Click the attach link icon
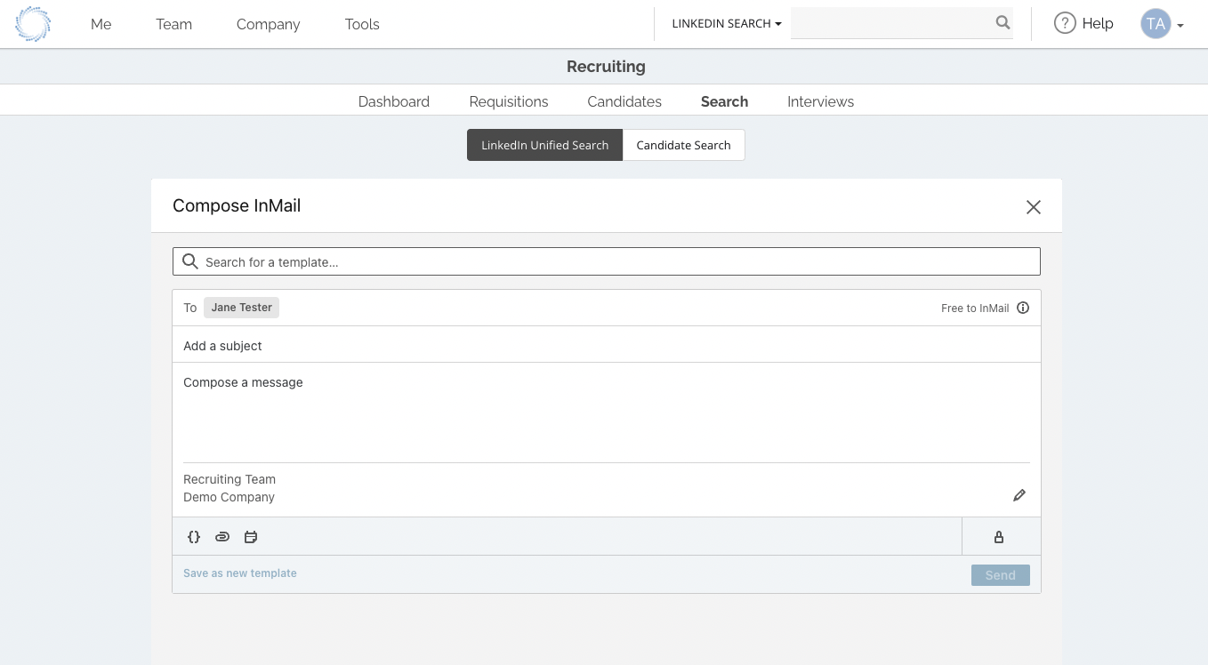Screen dimensions: 1208x665 coord(222,537)
